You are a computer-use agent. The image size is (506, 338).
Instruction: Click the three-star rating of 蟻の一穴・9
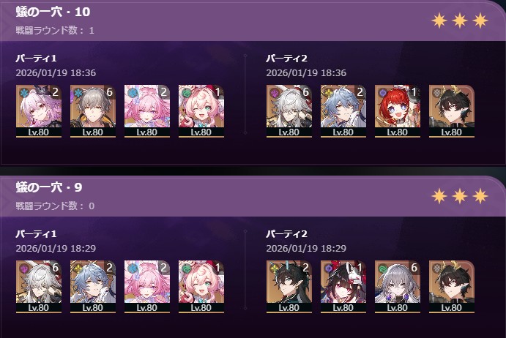pos(460,196)
